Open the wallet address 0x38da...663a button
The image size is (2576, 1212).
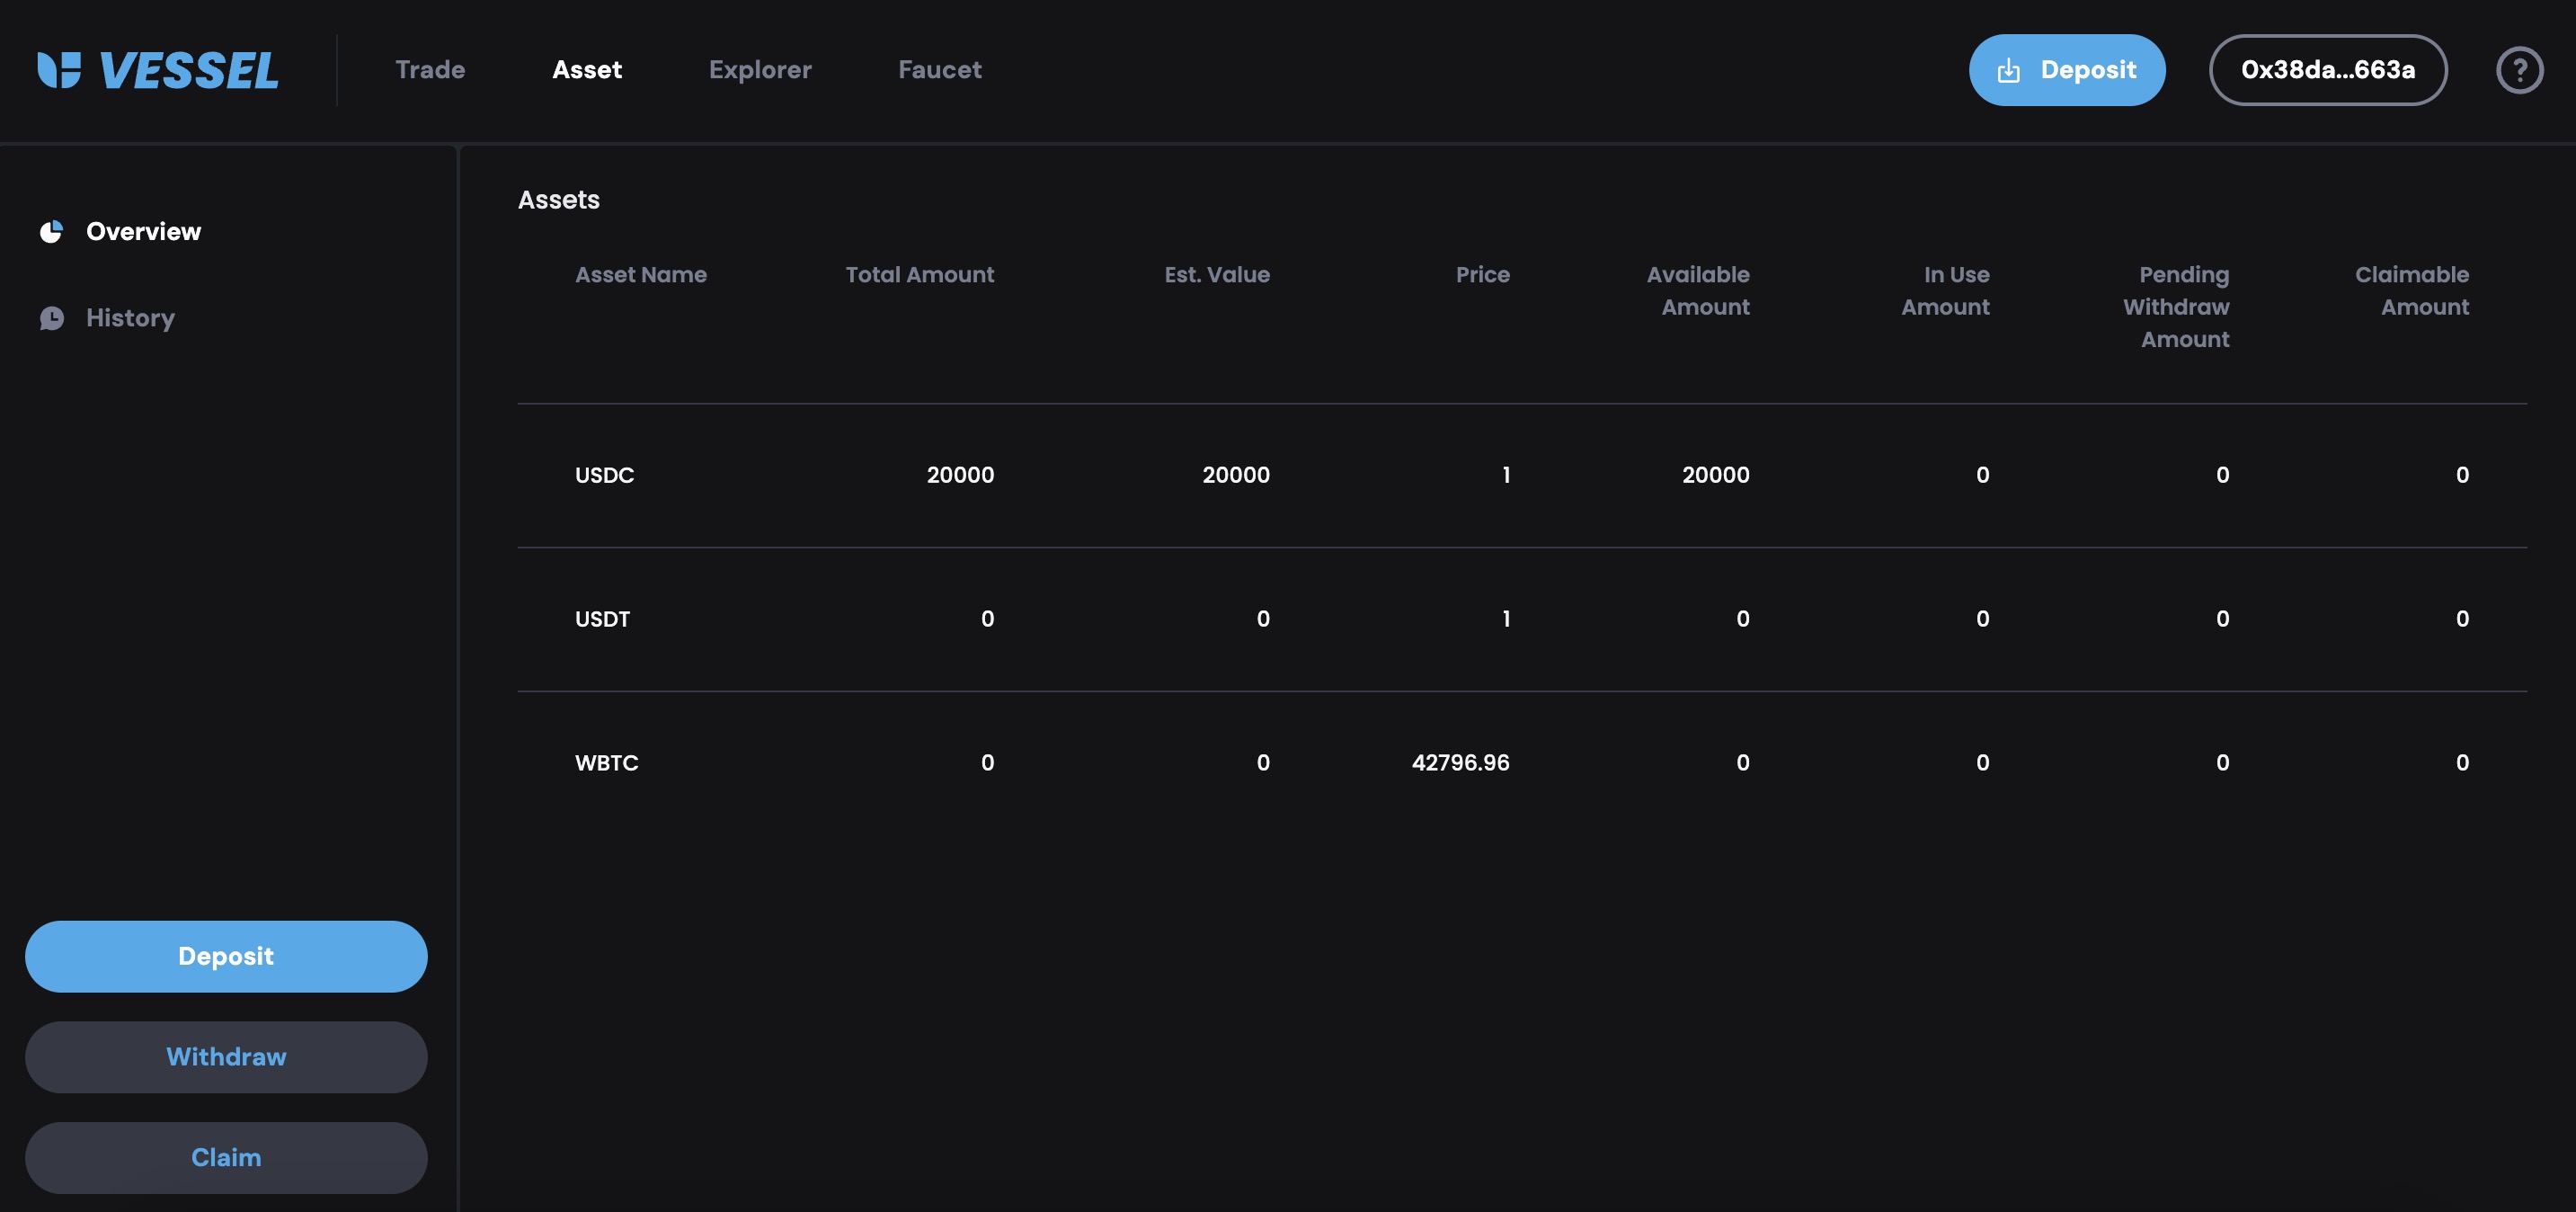pyautogui.click(x=2327, y=70)
